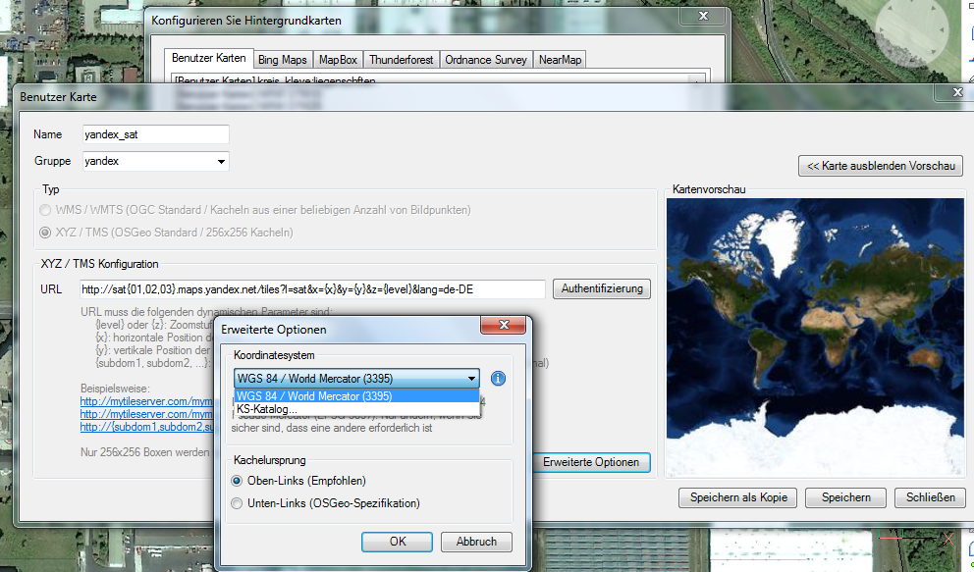Viewport: 974px width, 572px height.
Task: Open the Gruppe dropdown showing yandex
Action: click(222, 161)
